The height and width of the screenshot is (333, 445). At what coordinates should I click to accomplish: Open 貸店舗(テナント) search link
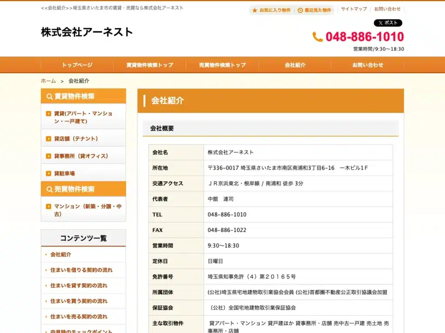pyautogui.click(x=76, y=139)
